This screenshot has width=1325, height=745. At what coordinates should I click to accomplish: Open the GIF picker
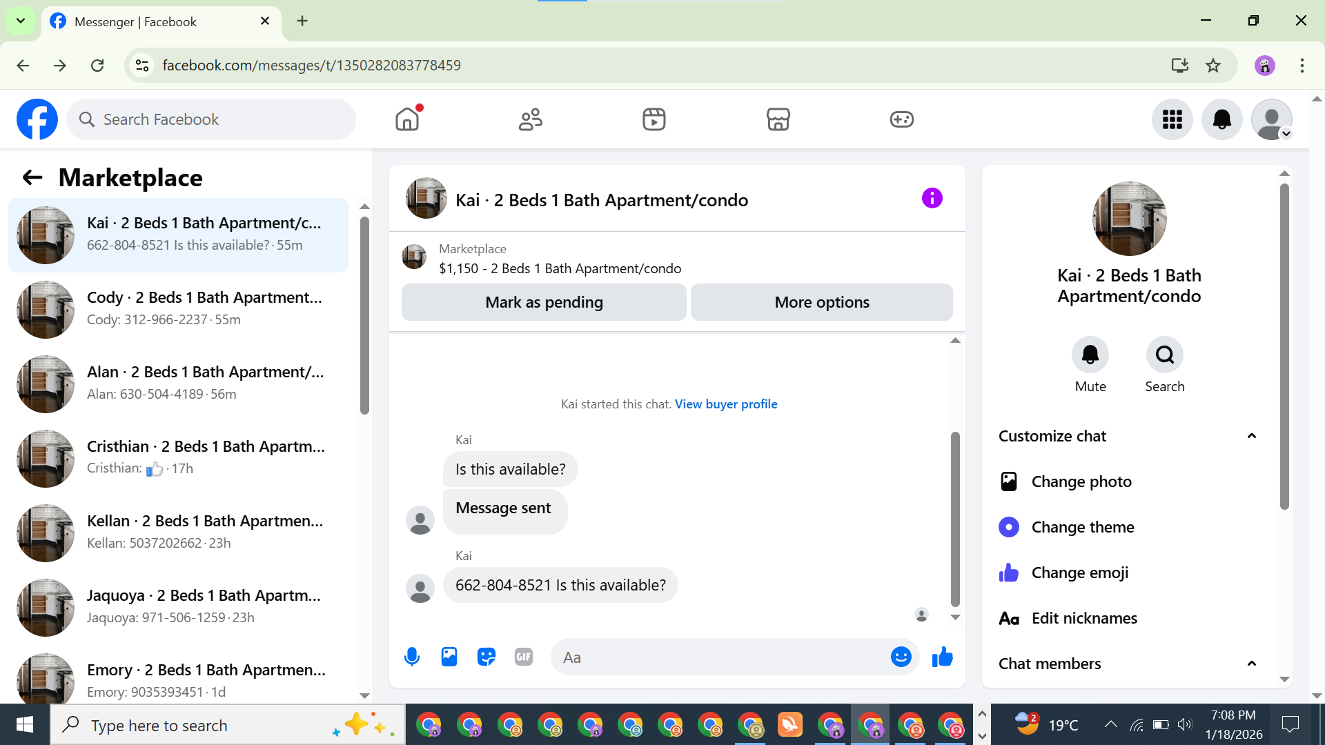(x=524, y=657)
